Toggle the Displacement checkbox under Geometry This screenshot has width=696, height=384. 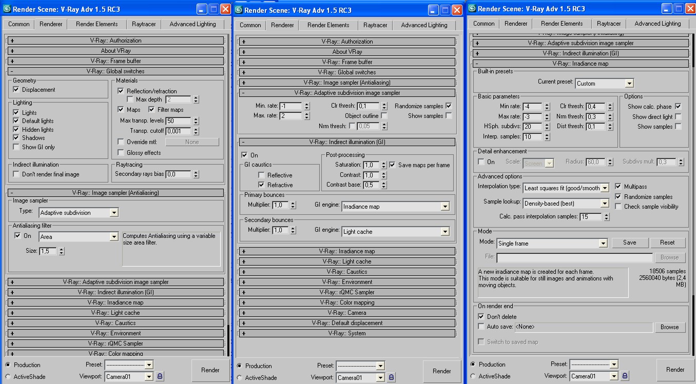(16, 90)
